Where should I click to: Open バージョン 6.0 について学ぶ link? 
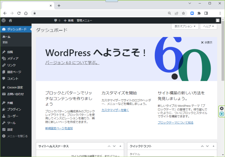[x=72, y=63]
